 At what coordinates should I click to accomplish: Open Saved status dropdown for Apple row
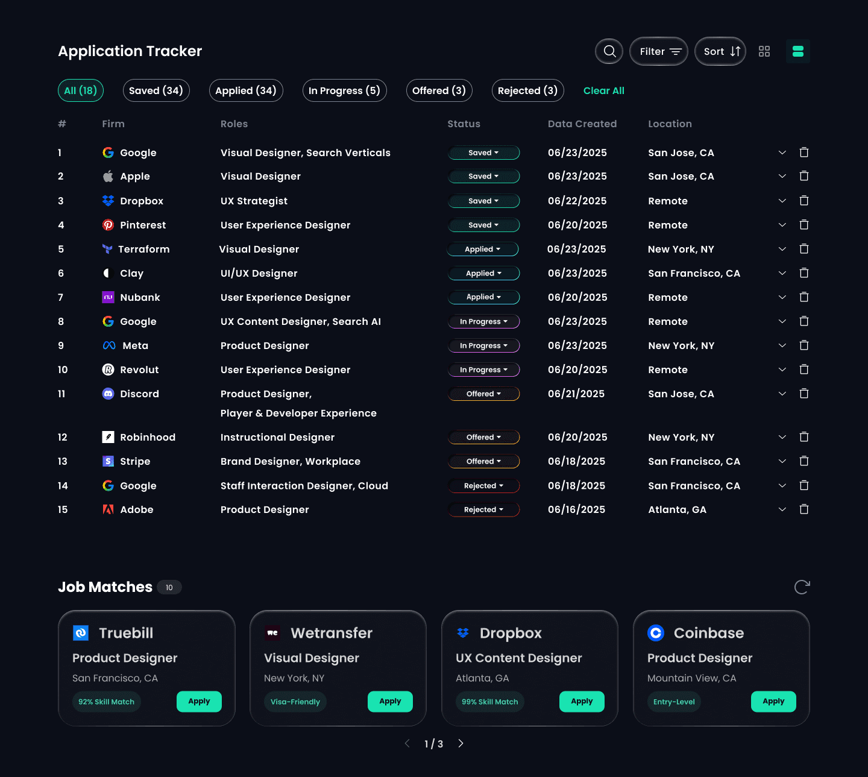point(483,176)
